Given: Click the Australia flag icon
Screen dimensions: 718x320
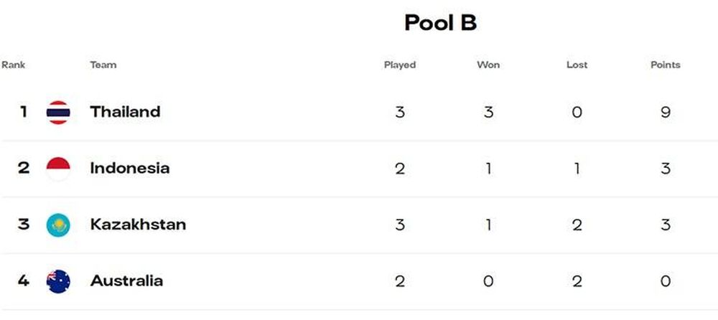Looking at the screenshot, I should tap(58, 281).
